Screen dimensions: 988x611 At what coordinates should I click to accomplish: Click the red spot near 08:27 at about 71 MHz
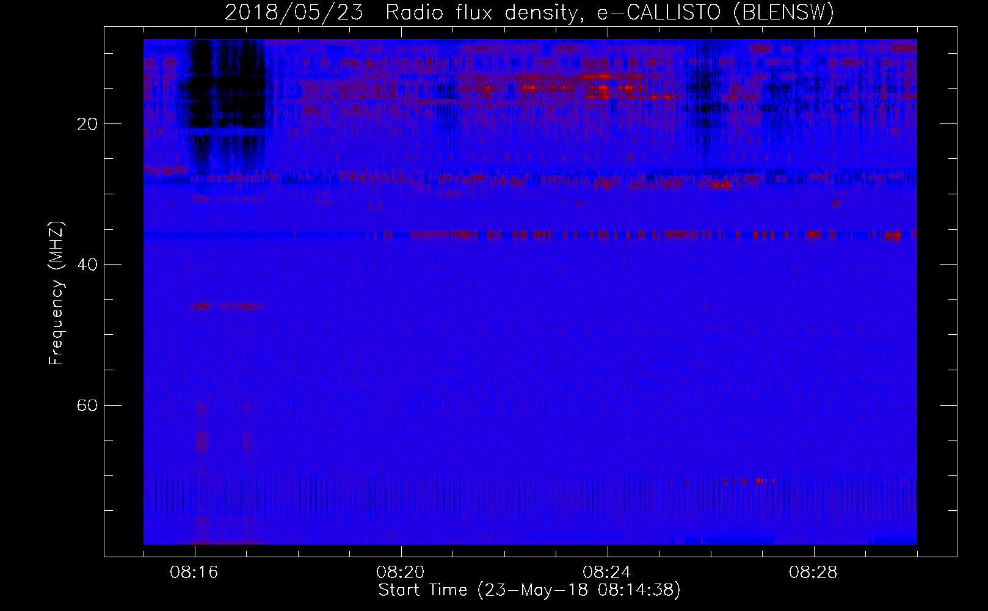760,481
